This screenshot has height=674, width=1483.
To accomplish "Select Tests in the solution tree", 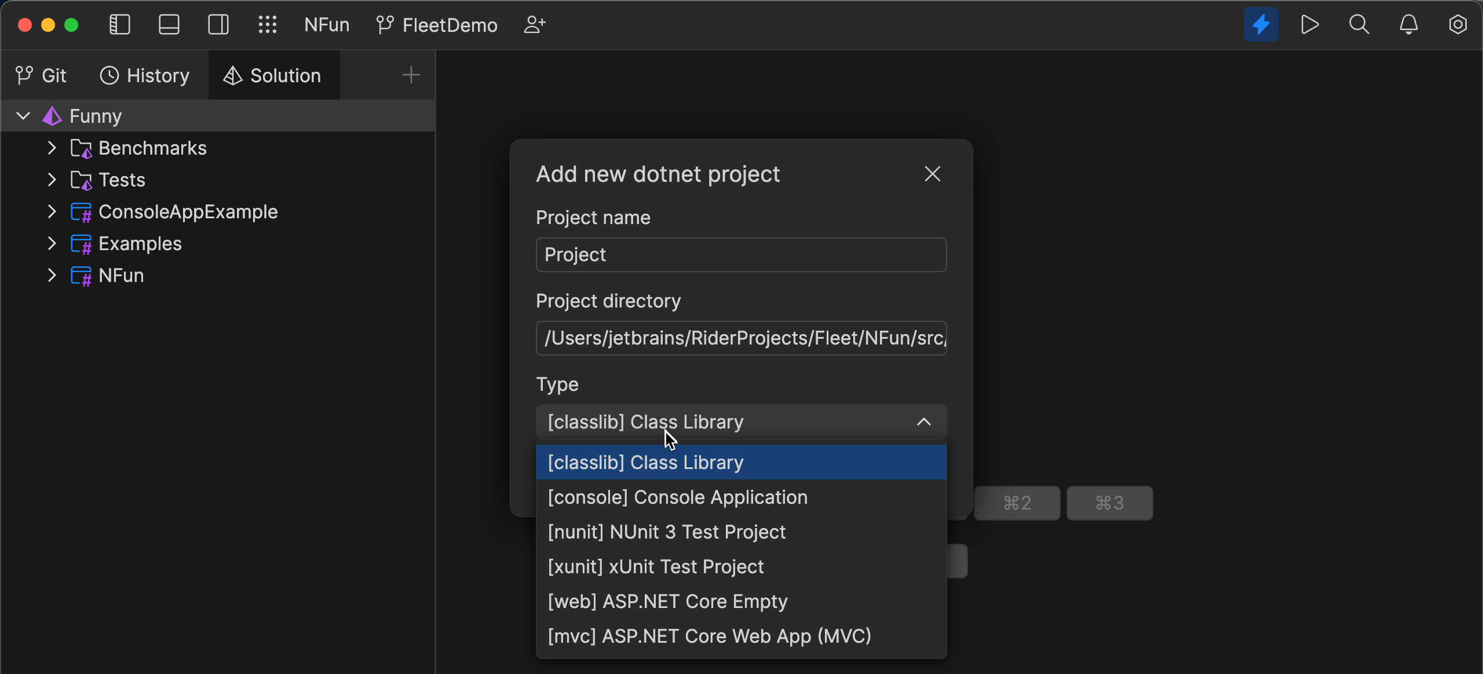I will coord(218,180).
